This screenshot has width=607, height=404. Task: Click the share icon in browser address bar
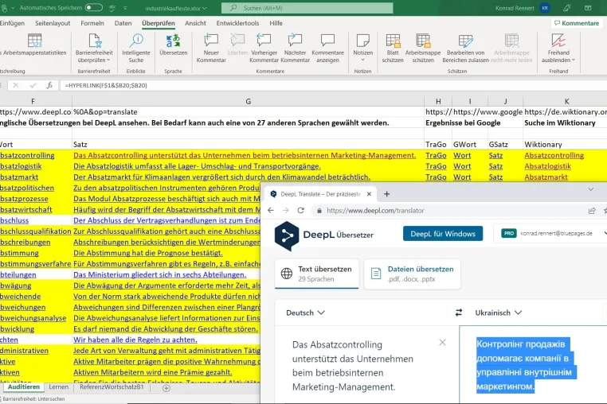pyautogui.click(x=592, y=211)
